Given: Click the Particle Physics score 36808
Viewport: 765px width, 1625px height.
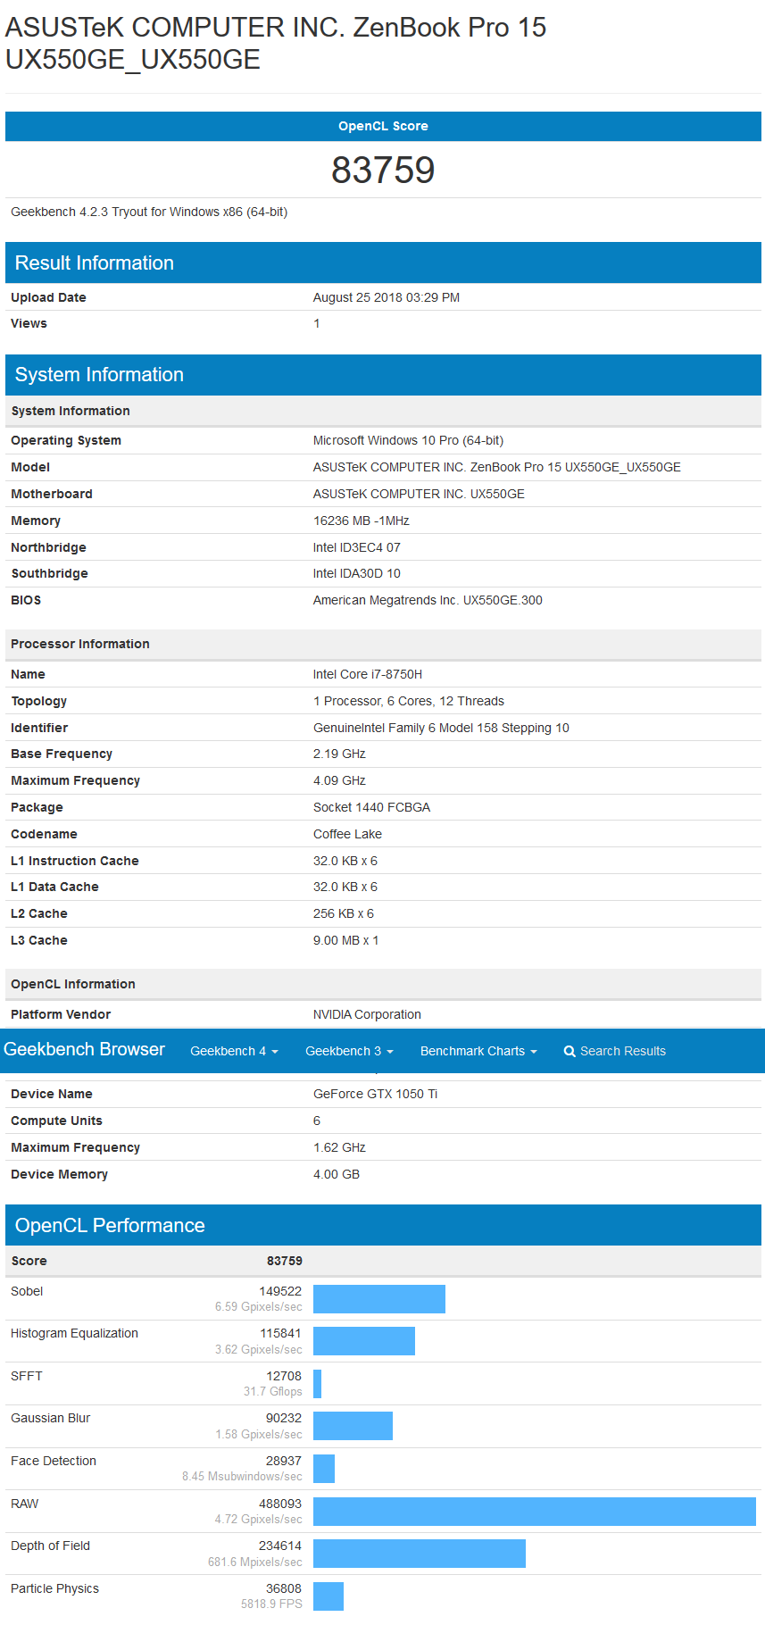Looking at the screenshot, I should coord(284,1588).
